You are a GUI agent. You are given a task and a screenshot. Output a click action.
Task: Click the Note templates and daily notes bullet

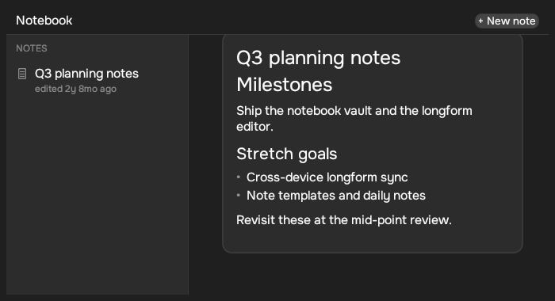click(x=336, y=196)
